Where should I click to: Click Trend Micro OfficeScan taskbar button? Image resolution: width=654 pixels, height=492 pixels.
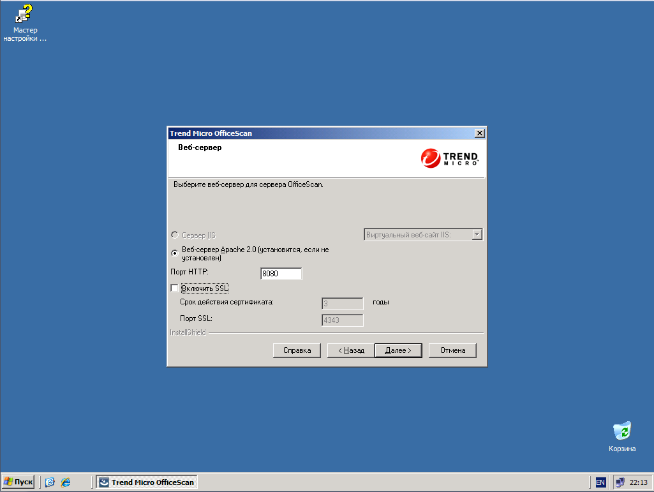click(x=147, y=482)
